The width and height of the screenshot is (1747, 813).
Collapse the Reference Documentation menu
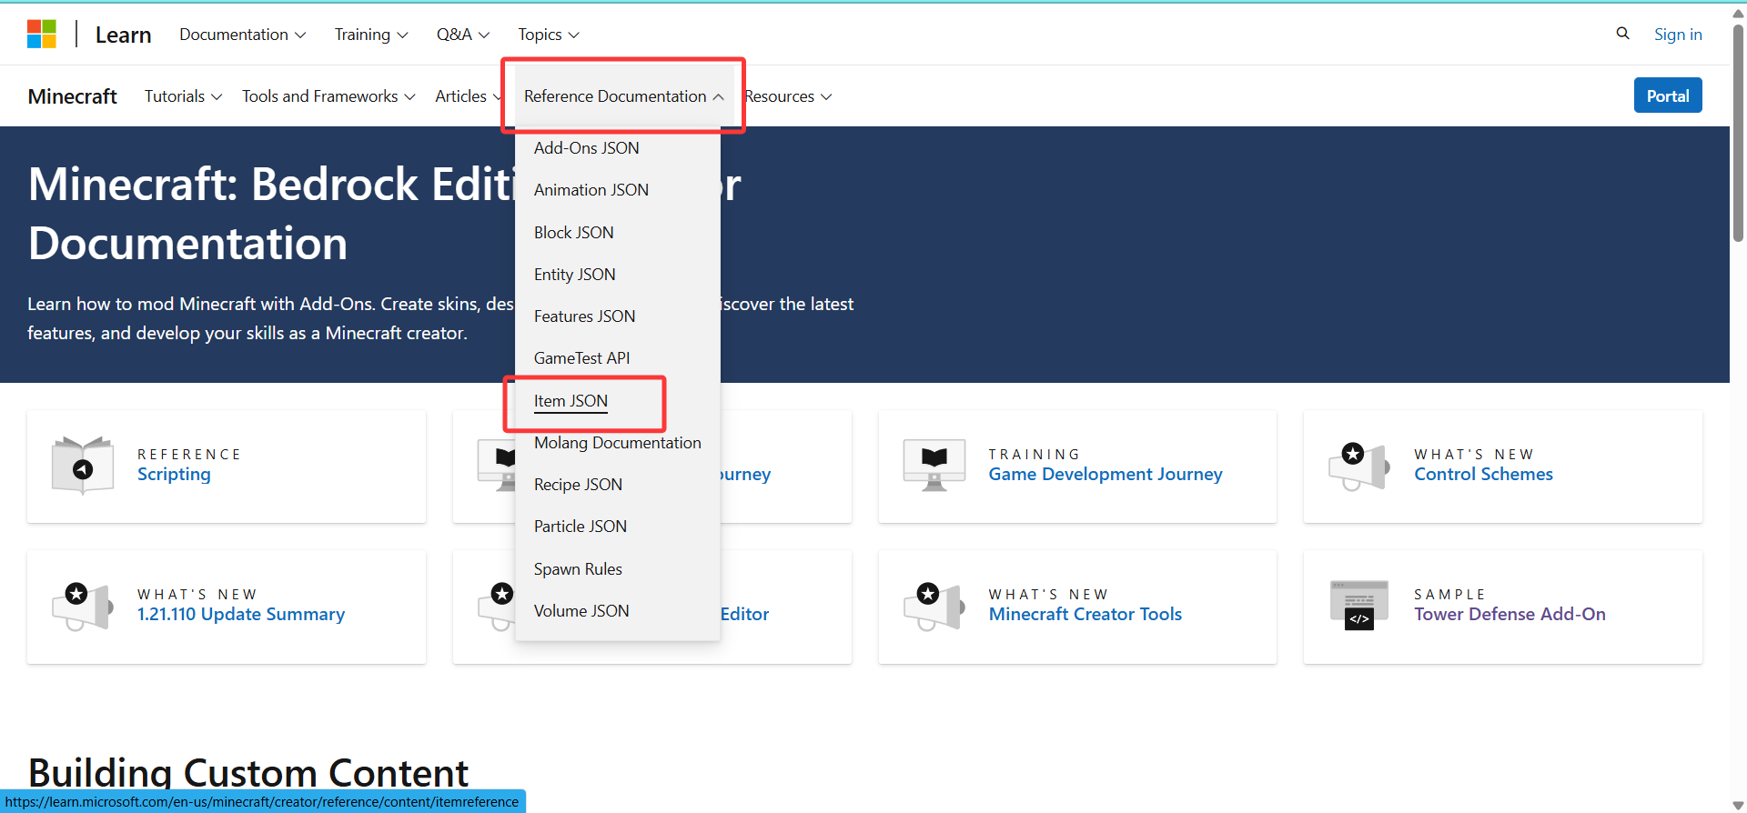[623, 96]
